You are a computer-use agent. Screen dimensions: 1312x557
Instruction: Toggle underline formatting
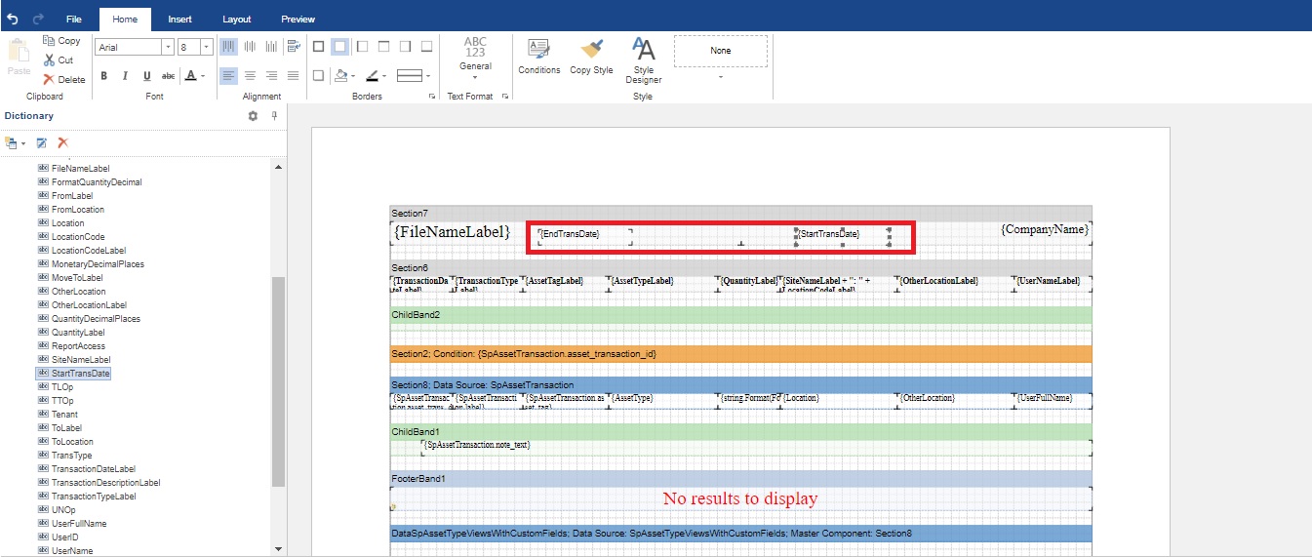click(x=146, y=76)
